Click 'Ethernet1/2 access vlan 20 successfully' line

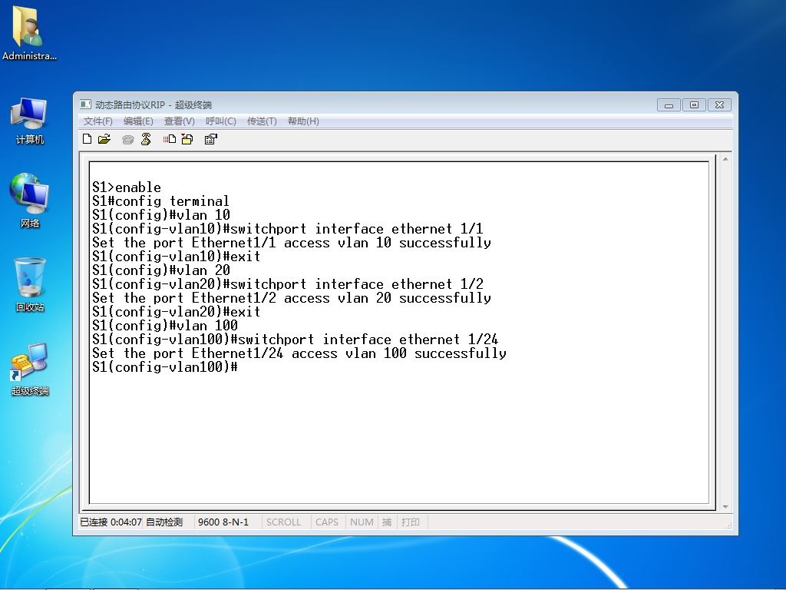point(291,298)
